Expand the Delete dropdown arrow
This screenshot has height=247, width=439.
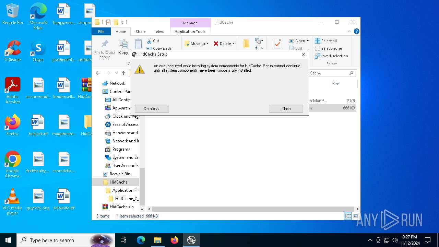point(234,44)
